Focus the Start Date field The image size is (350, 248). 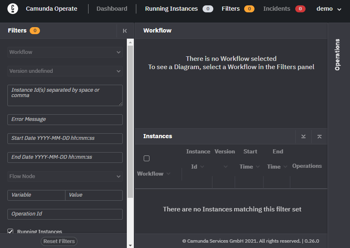[x=65, y=139]
